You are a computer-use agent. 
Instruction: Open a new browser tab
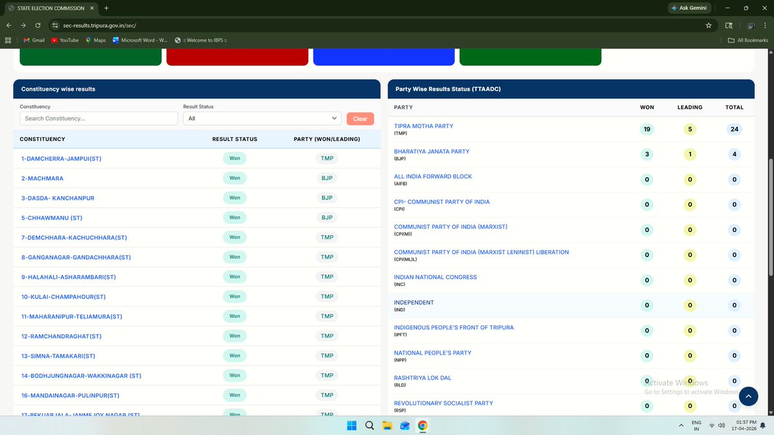coord(106,8)
